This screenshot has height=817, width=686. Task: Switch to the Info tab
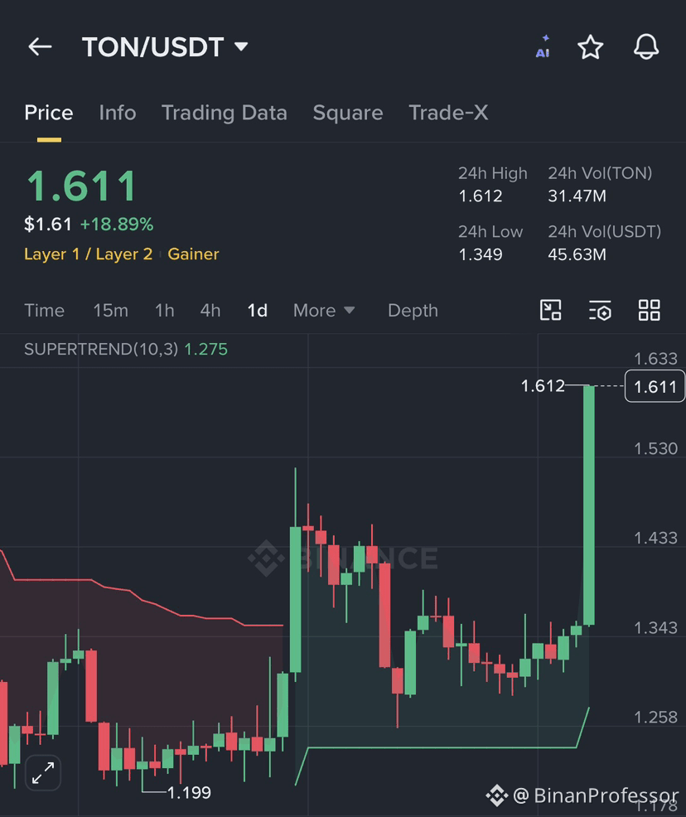(x=118, y=113)
